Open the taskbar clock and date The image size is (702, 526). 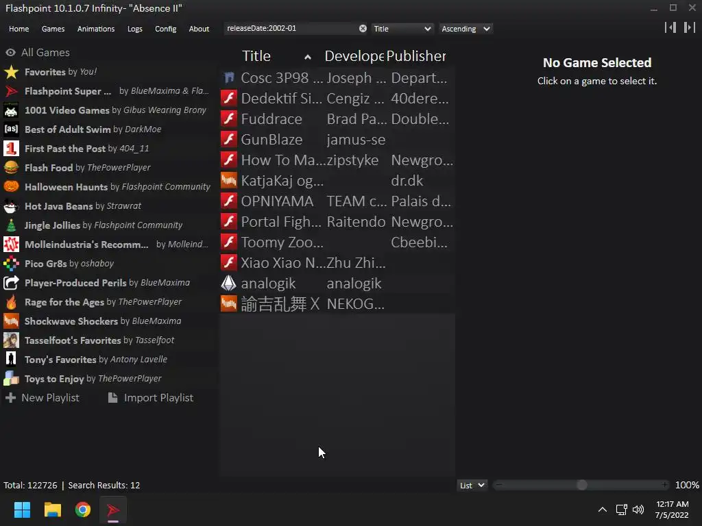(x=672, y=510)
